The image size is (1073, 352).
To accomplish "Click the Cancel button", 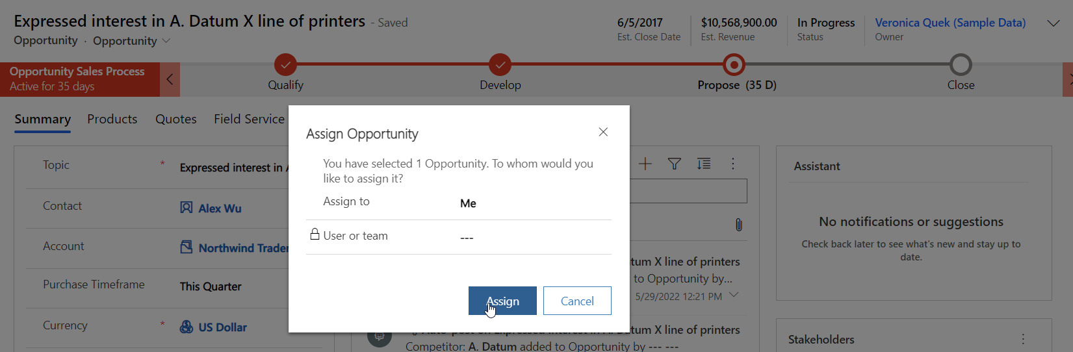I will 577,301.
